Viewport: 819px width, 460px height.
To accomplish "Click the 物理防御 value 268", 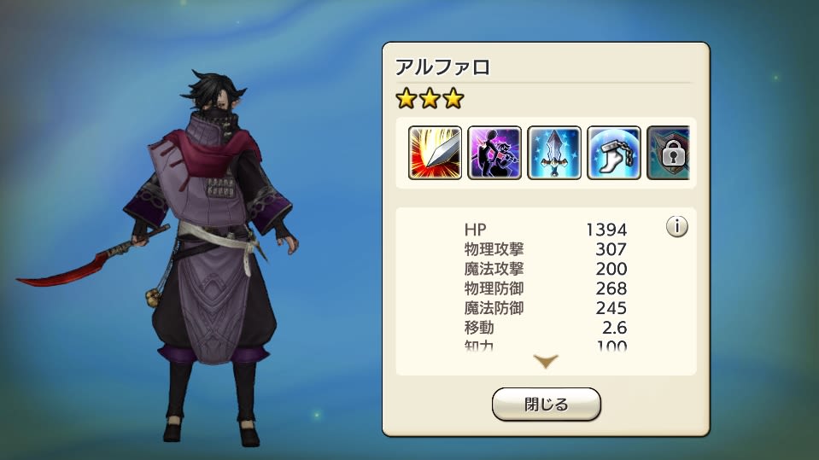I will click(x=611, y=288).
